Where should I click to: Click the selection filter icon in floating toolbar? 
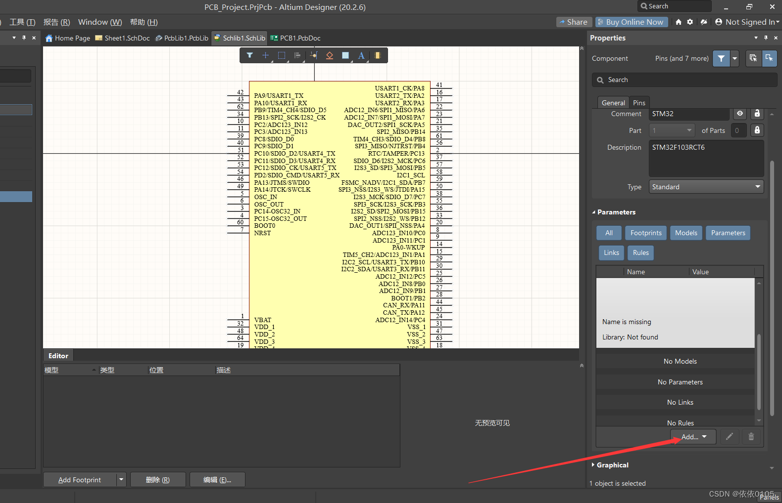249,55
